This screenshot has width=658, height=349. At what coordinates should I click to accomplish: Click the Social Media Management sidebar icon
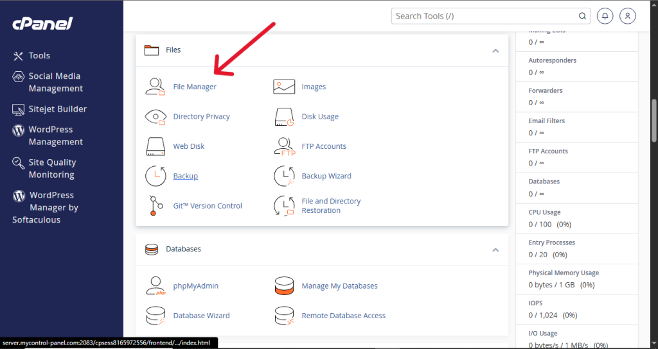18,76
